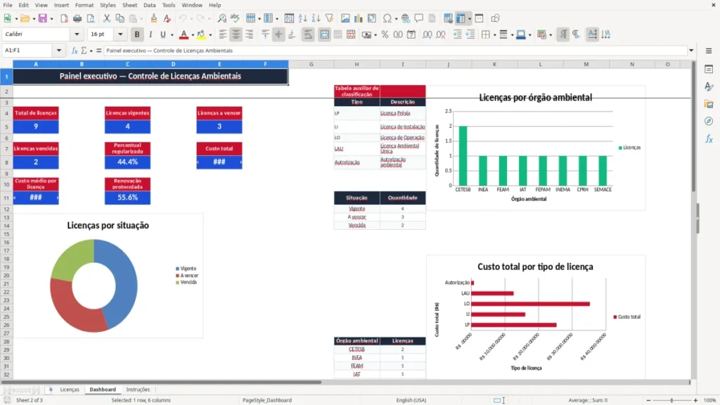Click the Sort Descending icon
The height and width of the screenshot is (405, 720).
[x=316, y=18]
